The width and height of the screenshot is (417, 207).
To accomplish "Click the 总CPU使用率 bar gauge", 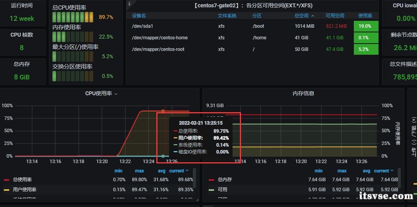I will click(73, 17).
